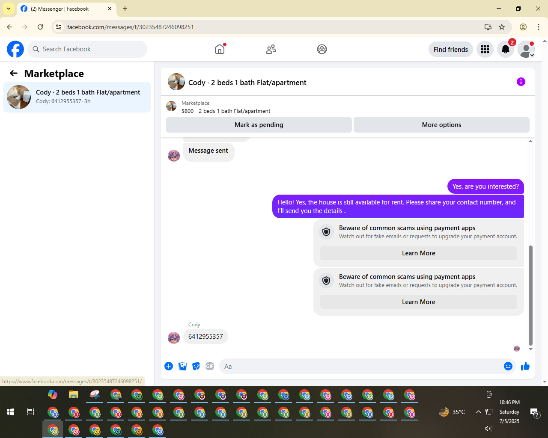Click first Learn More scam warning button

[419, 253]
